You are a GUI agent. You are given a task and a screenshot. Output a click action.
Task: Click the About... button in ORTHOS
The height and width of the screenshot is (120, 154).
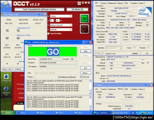click(86, 73)
